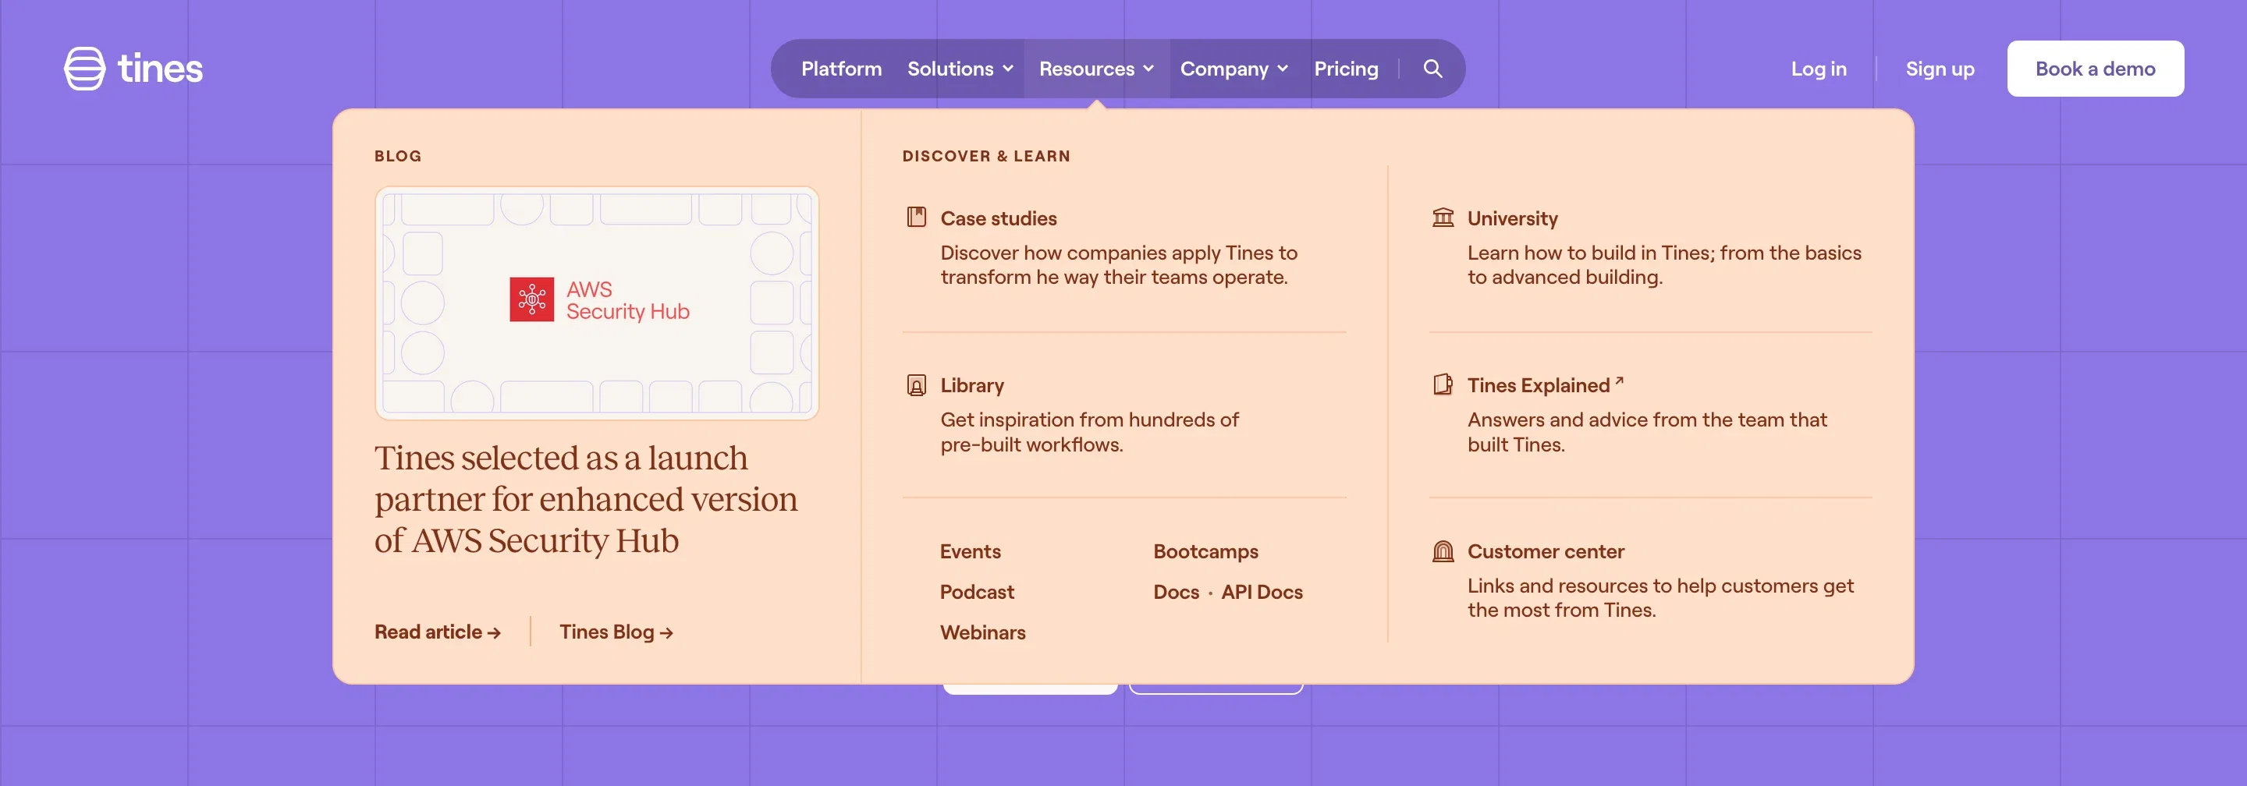Click the external link arrow on Tines Explained
Viewport: 2247px width, 786px height.
pos(1619,381)
